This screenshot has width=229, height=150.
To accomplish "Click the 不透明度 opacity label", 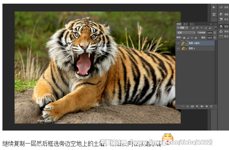I will (201, 33).
